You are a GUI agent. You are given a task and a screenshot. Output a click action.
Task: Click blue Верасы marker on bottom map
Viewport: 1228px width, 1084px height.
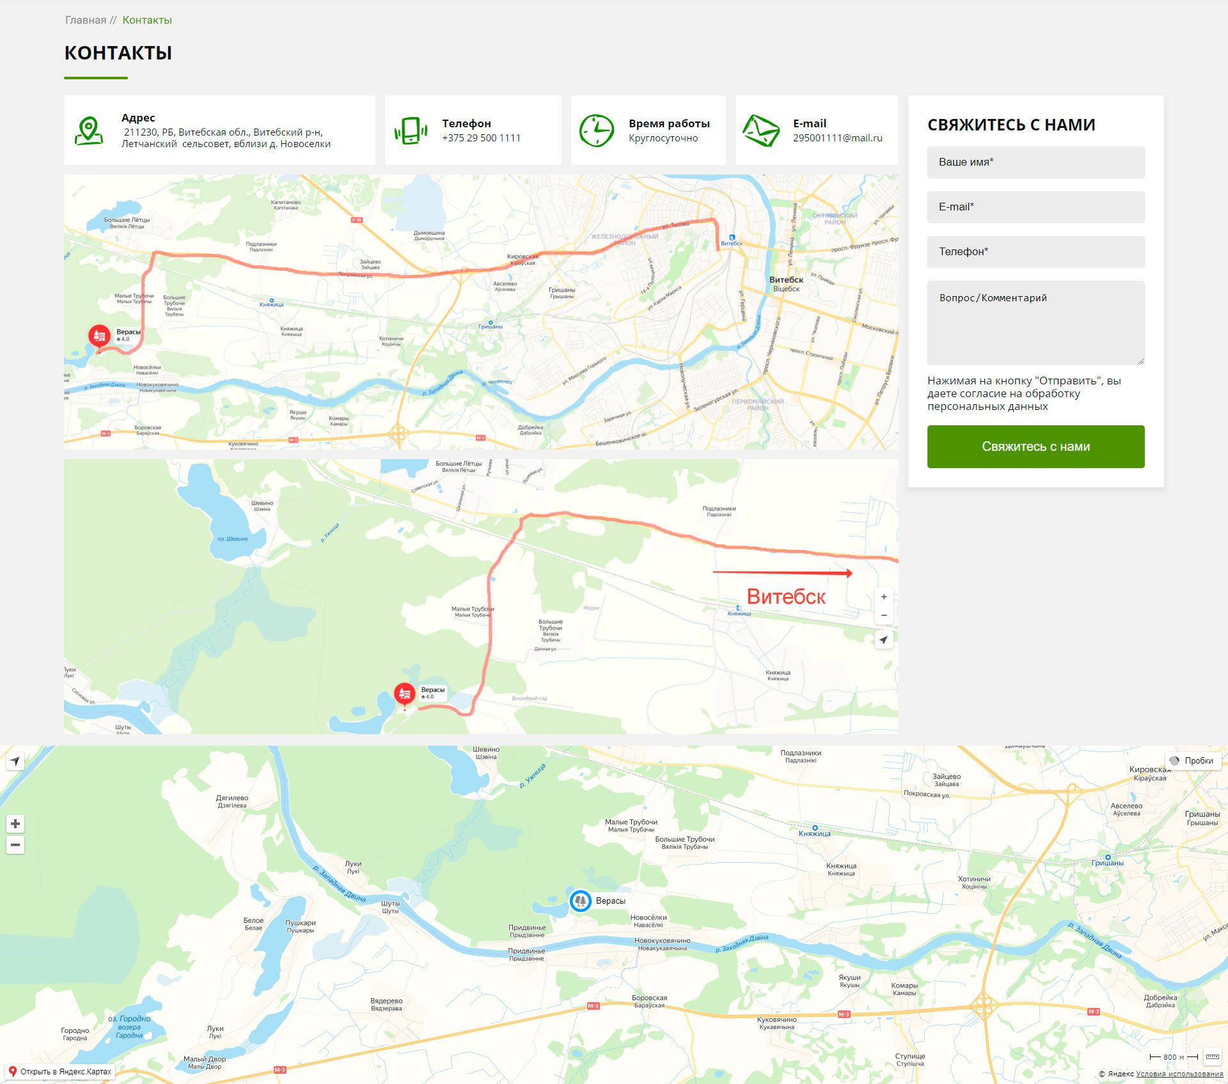580,900
